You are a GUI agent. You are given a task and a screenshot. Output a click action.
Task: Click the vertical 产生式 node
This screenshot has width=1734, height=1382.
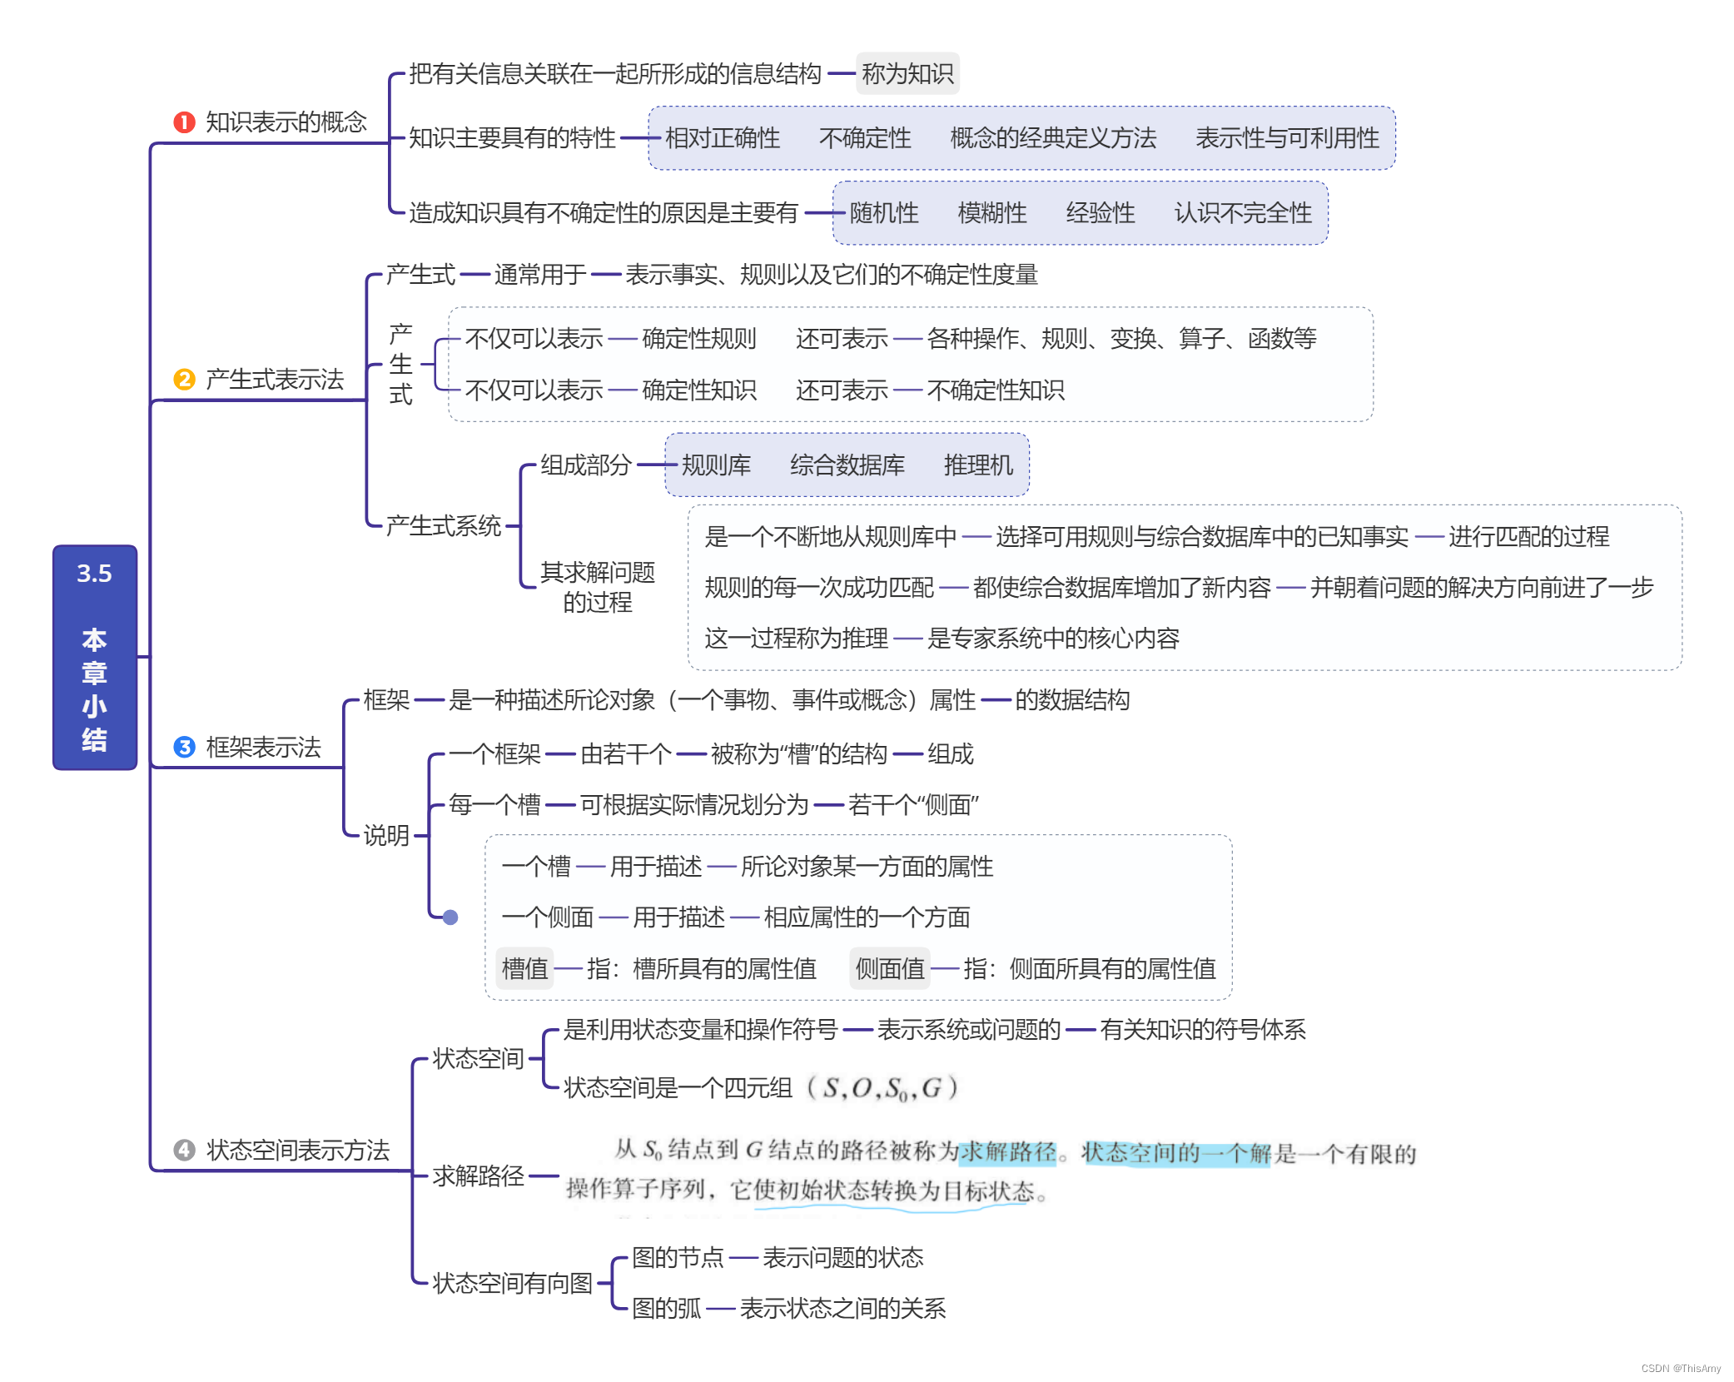click(401, 365)
